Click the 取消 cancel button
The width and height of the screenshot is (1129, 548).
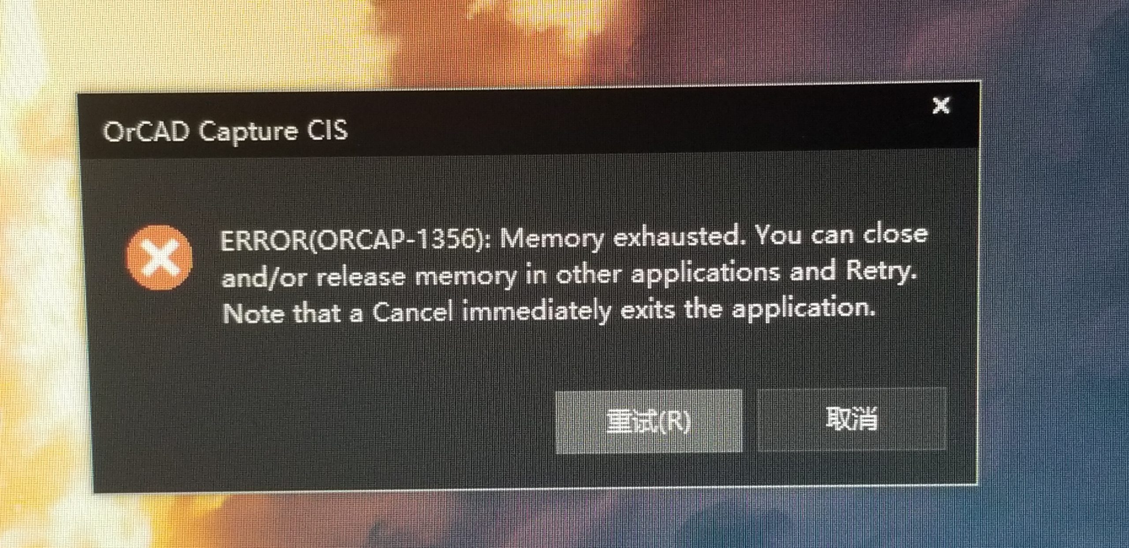852,419
